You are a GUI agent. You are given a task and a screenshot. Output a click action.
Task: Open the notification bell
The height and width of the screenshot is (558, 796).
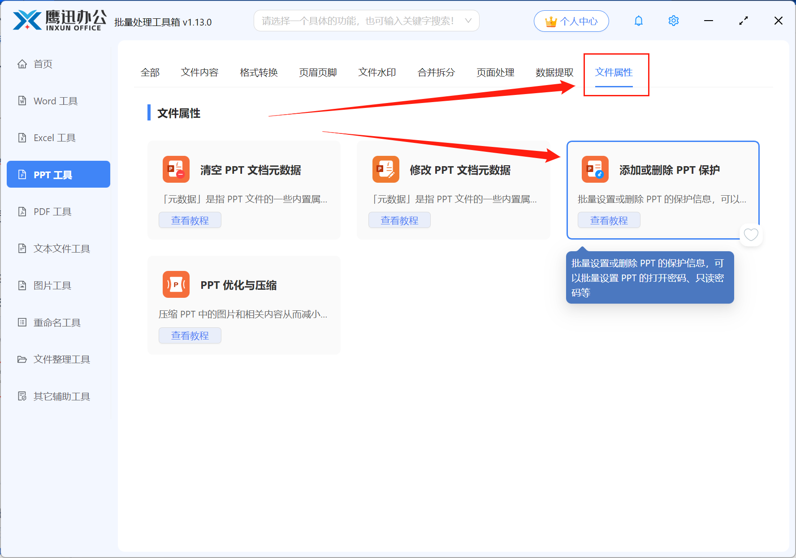[x=638, y=21]
